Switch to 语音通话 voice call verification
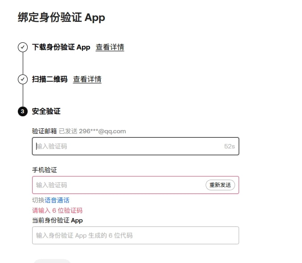The height and width of the screenshot is (263, 302). point(57,200)
